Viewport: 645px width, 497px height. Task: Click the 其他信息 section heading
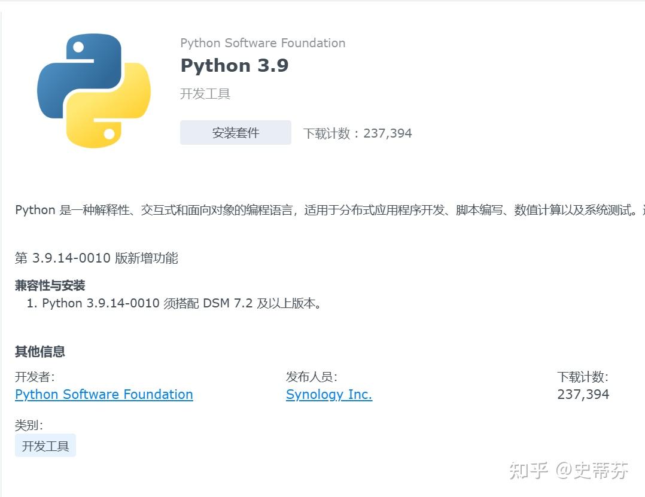39,352
